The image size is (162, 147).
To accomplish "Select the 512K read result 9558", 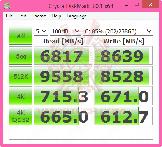I will [x=63, y=76].
